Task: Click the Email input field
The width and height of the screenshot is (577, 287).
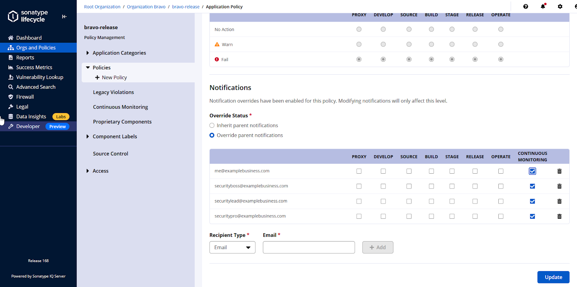Action: (309, 247)
